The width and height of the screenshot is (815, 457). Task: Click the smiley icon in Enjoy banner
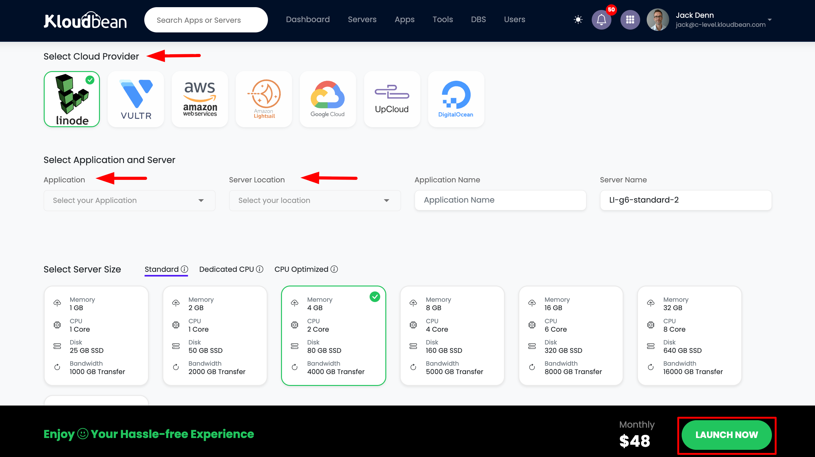pyautogui.click(x=82, y=434)
